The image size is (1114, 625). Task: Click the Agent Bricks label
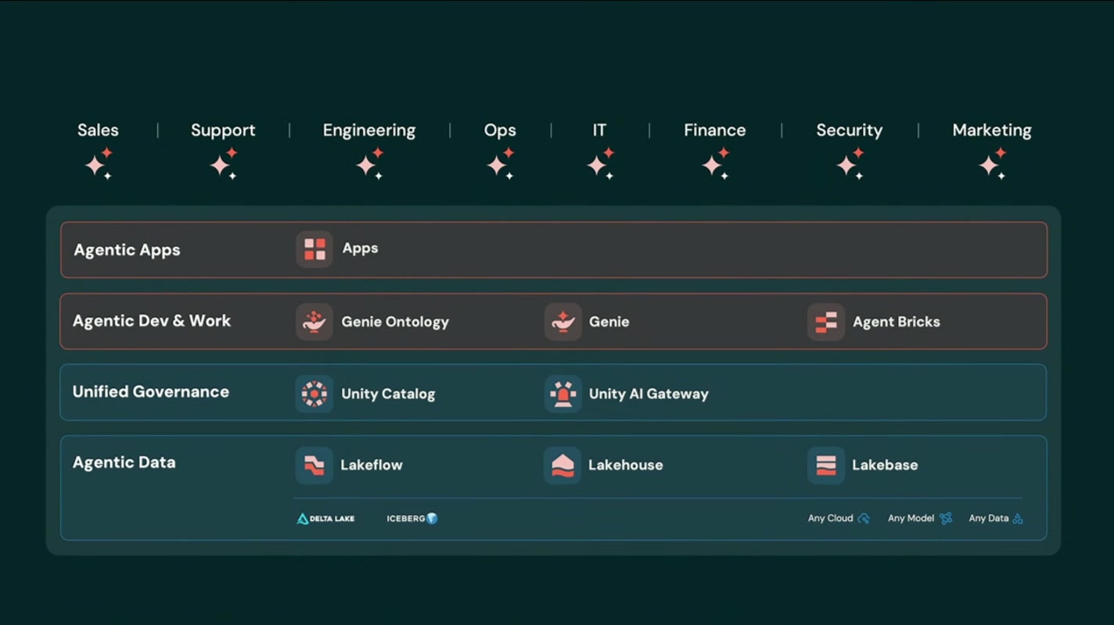(897, 322)
